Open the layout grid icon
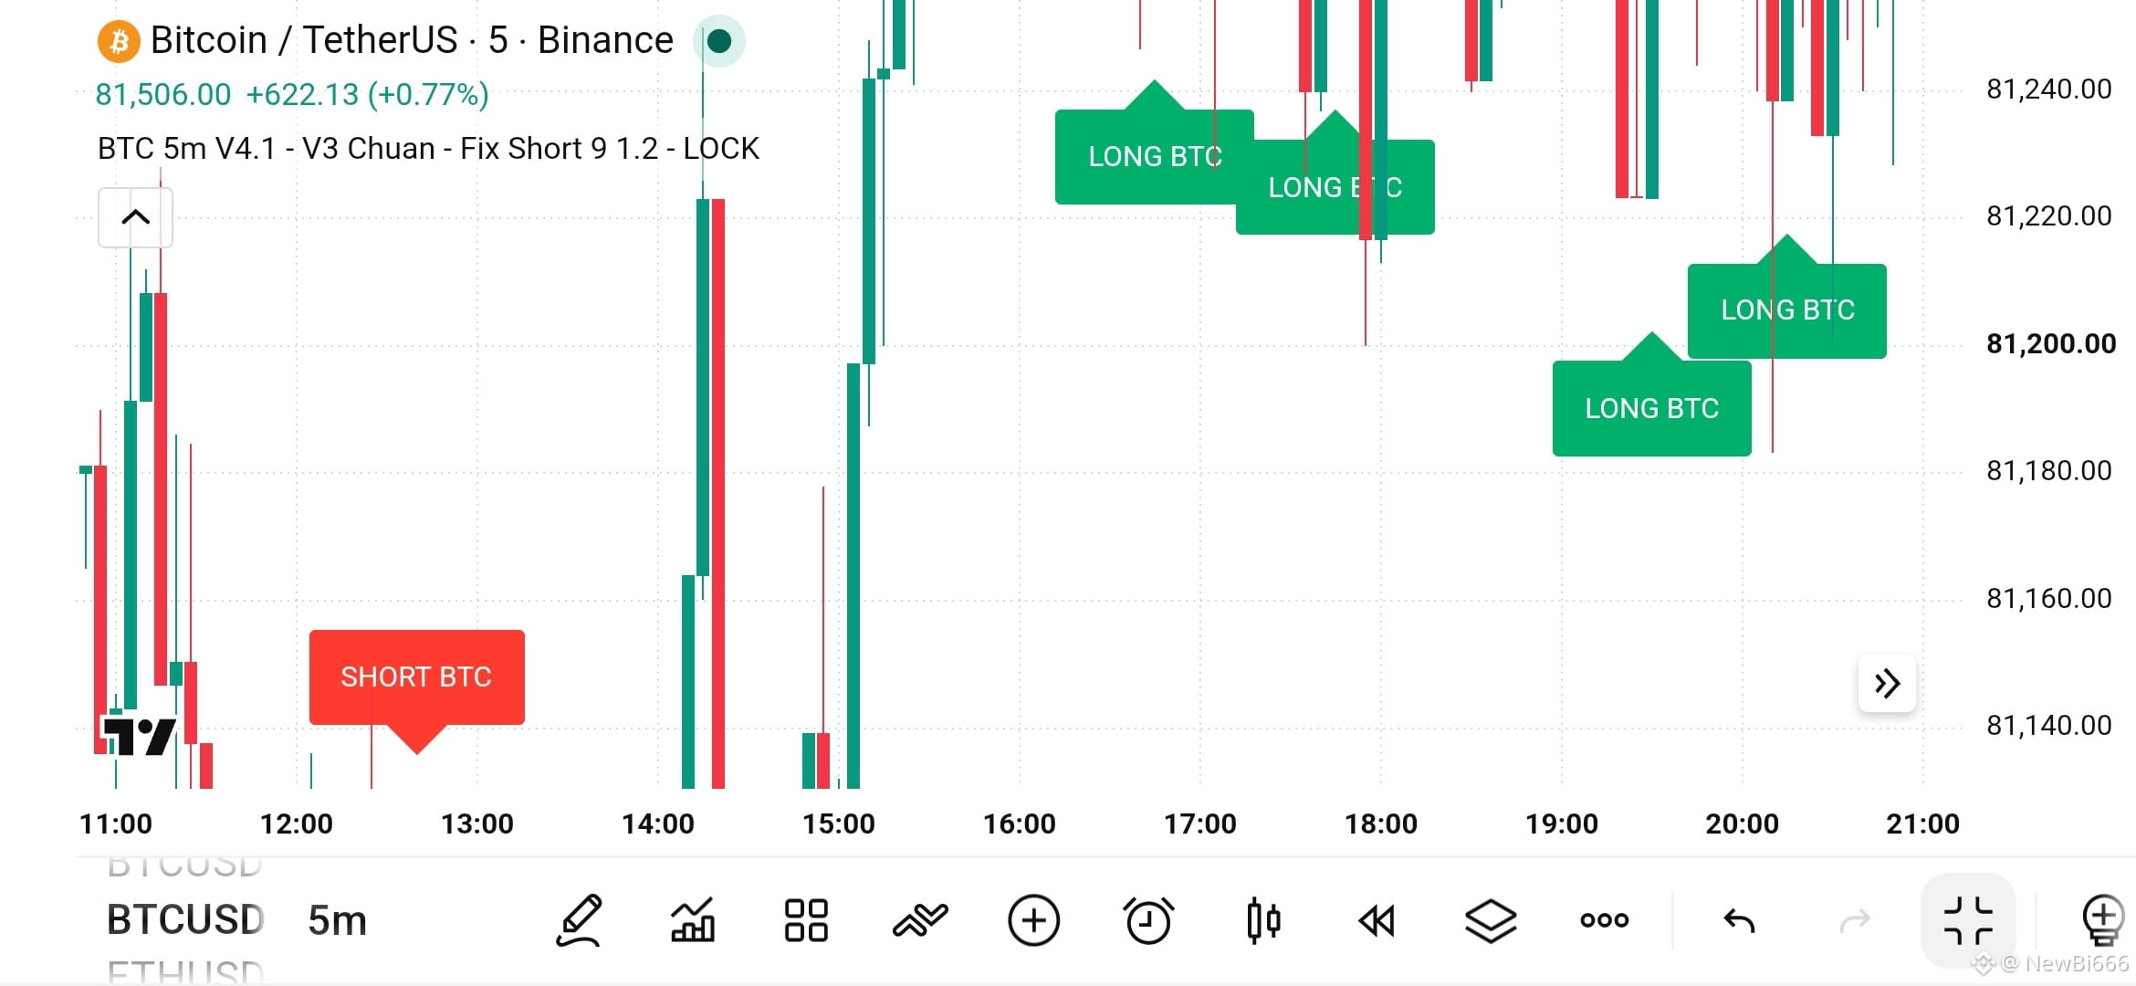Viewport: 2136px width, 986px height. pos(806,920)
